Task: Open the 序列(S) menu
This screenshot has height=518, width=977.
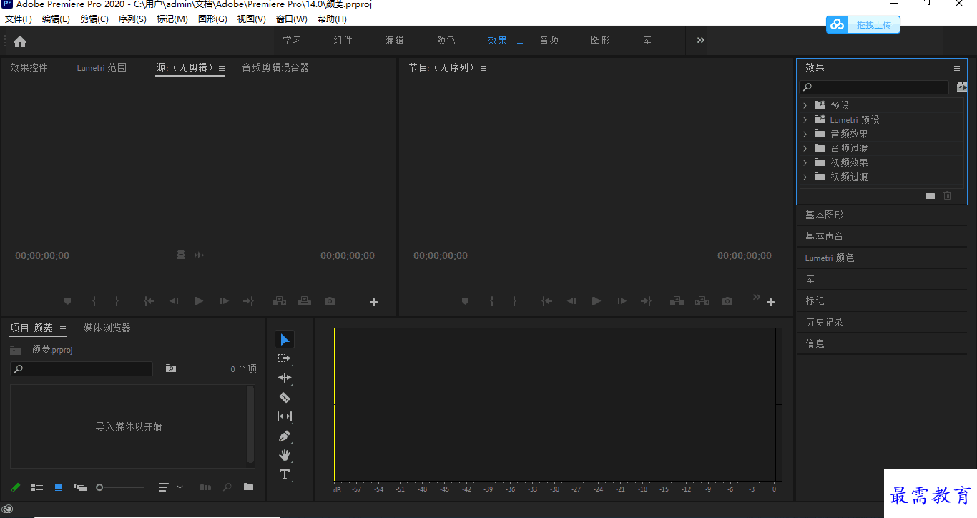Action: tap(132, 19)
